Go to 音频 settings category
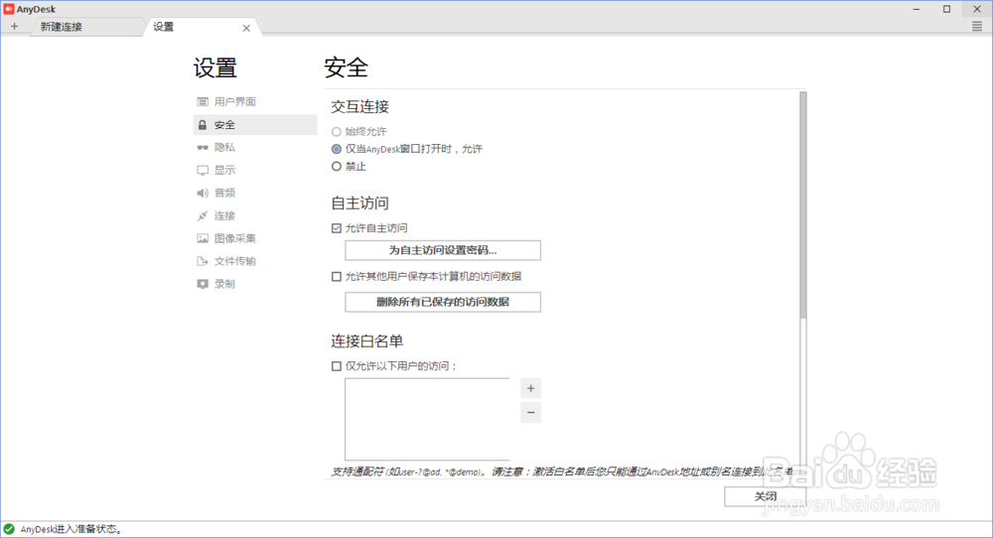Image resolution: width=993 pixels, height=538 pixels. click(254, 193)
